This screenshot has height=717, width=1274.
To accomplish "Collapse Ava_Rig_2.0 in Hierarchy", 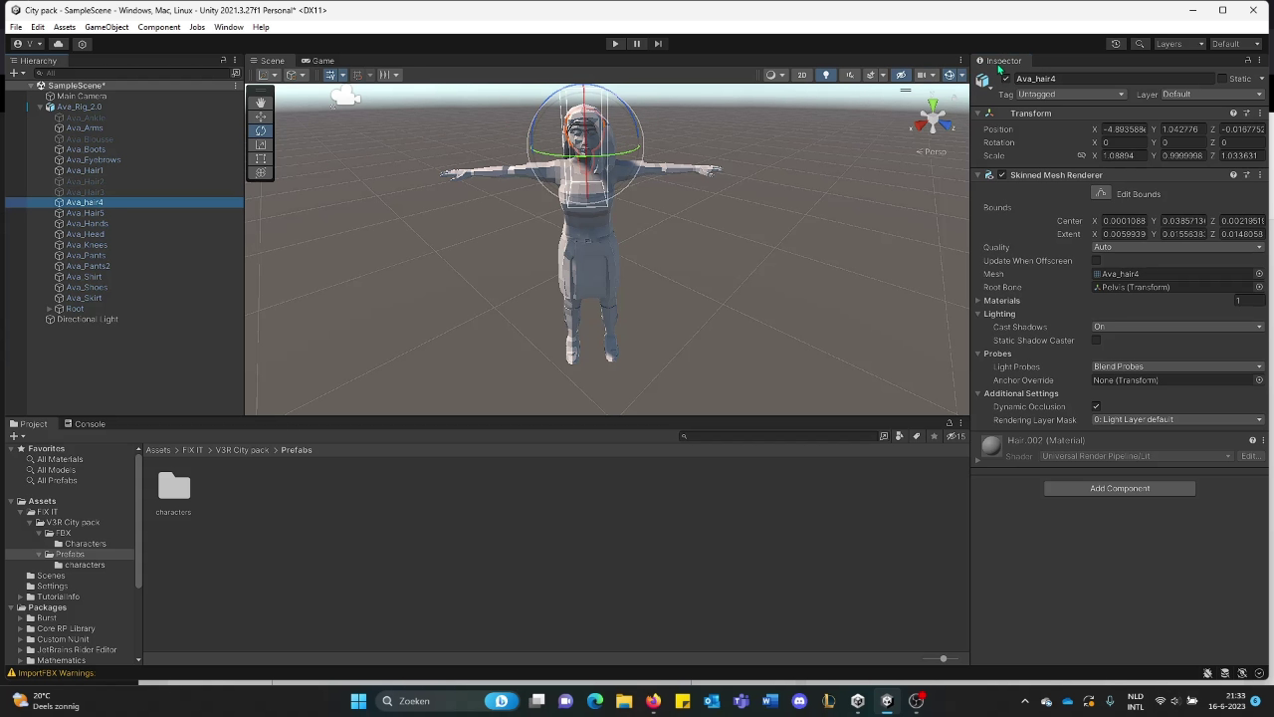I will 41,107.
